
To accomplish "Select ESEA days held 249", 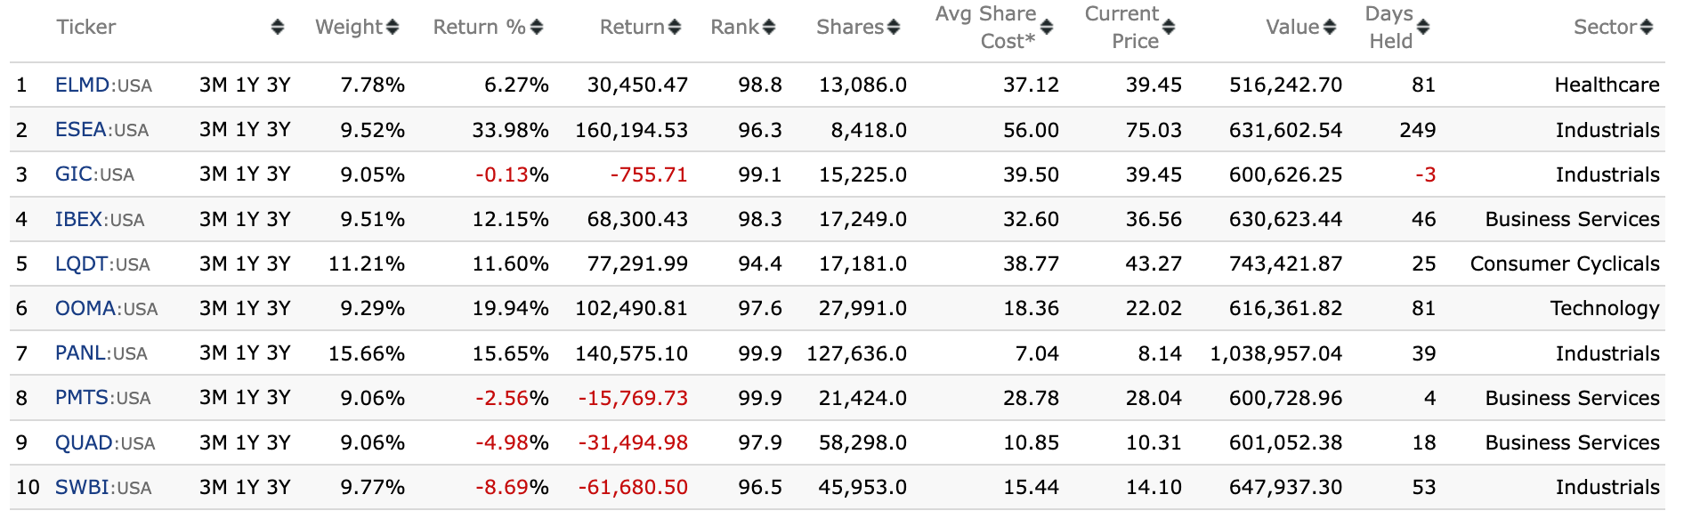I will 1417,130.
